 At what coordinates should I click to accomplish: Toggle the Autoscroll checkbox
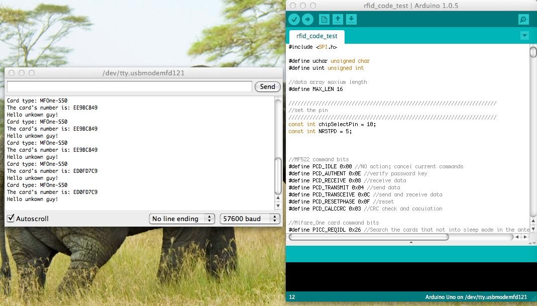point(11,218)
